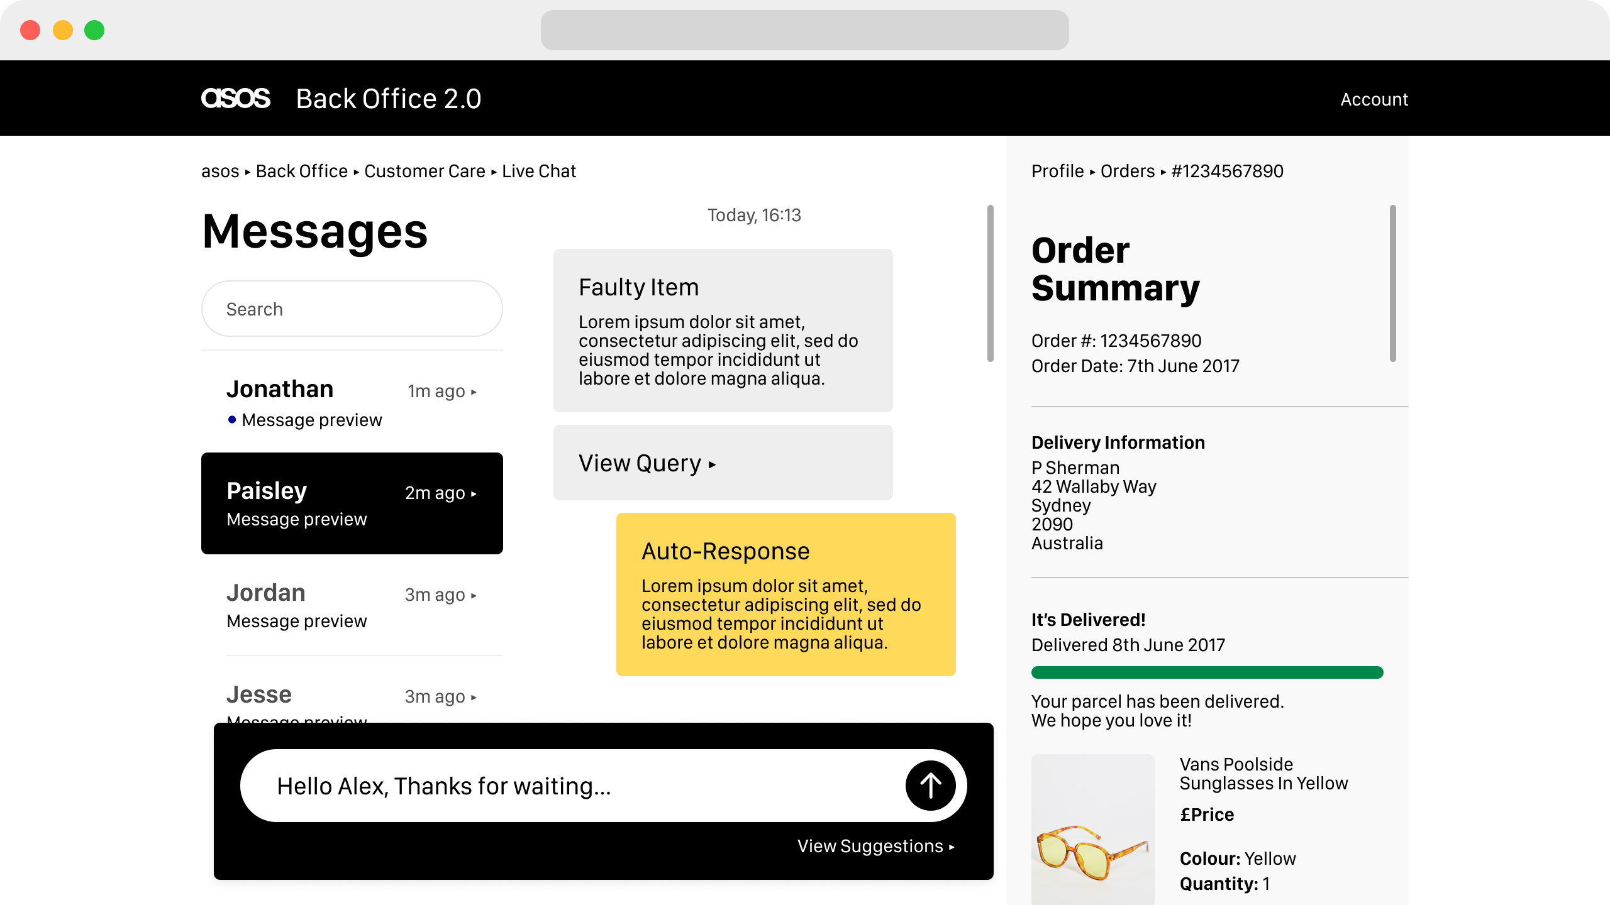Click the red window close button
1610x905 pixels.
pyautogui.click(x=30, y=30)
